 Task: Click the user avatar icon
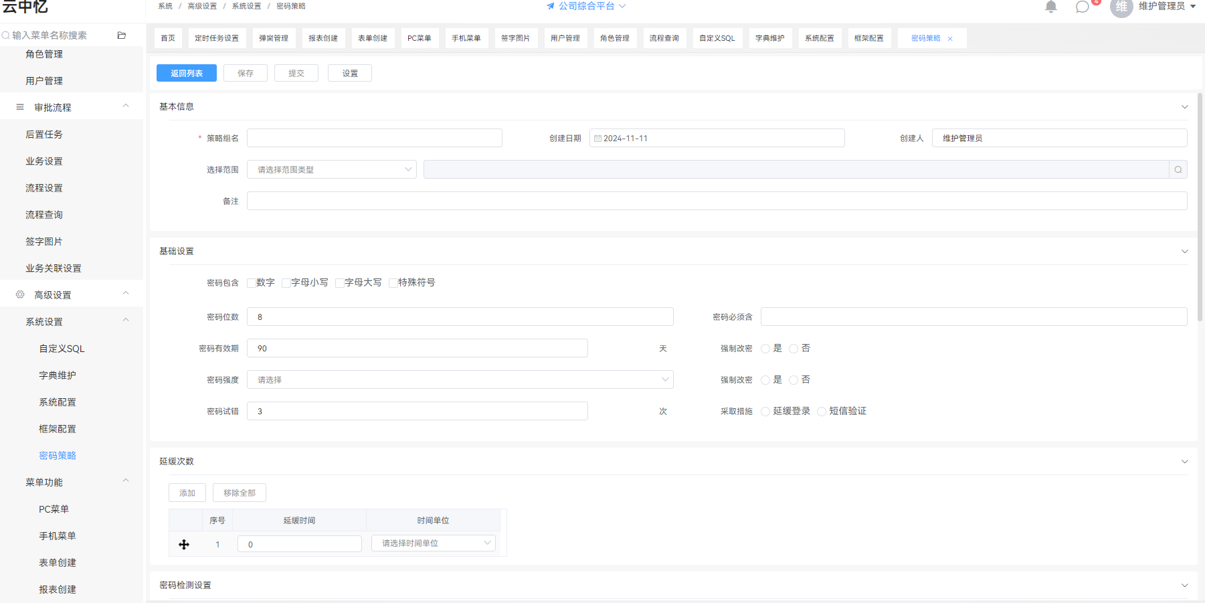(x=1121, y=7)
